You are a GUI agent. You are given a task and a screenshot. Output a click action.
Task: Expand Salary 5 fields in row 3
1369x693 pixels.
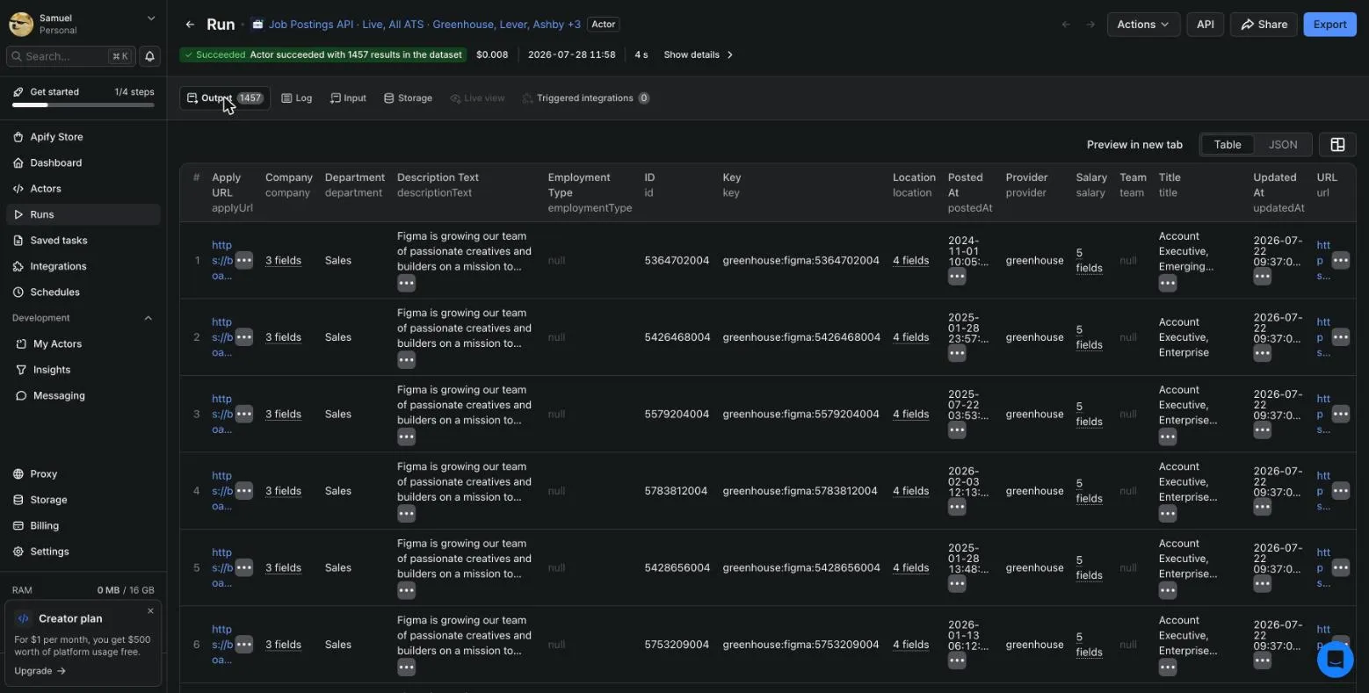tap(1089, 414)
